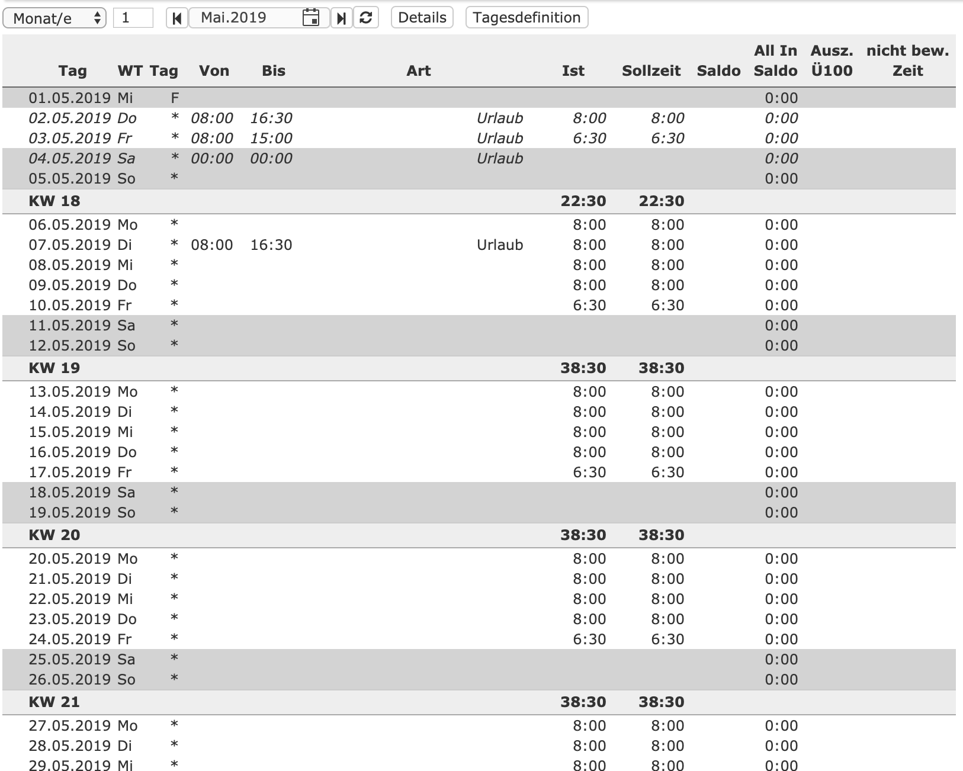963x771 pixels.
Task: Click the KW 18 week summary
Action: pyautogui.click(x=479, y=201)
